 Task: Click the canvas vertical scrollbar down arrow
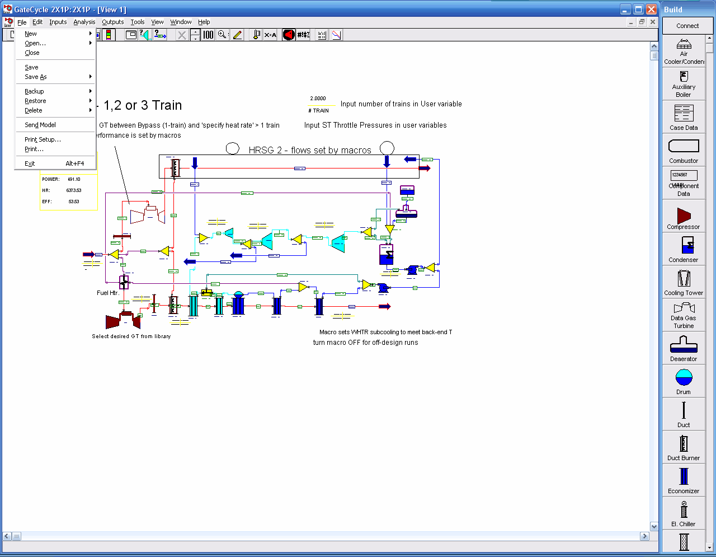tap(654, 526)
